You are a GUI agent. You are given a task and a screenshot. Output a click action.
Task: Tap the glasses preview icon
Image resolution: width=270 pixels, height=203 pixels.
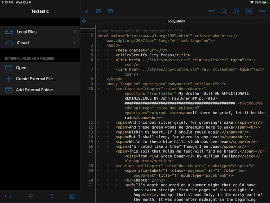[211, 11]
